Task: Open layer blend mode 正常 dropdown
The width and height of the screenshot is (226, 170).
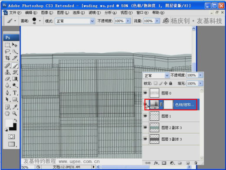Action: point(156,75)
